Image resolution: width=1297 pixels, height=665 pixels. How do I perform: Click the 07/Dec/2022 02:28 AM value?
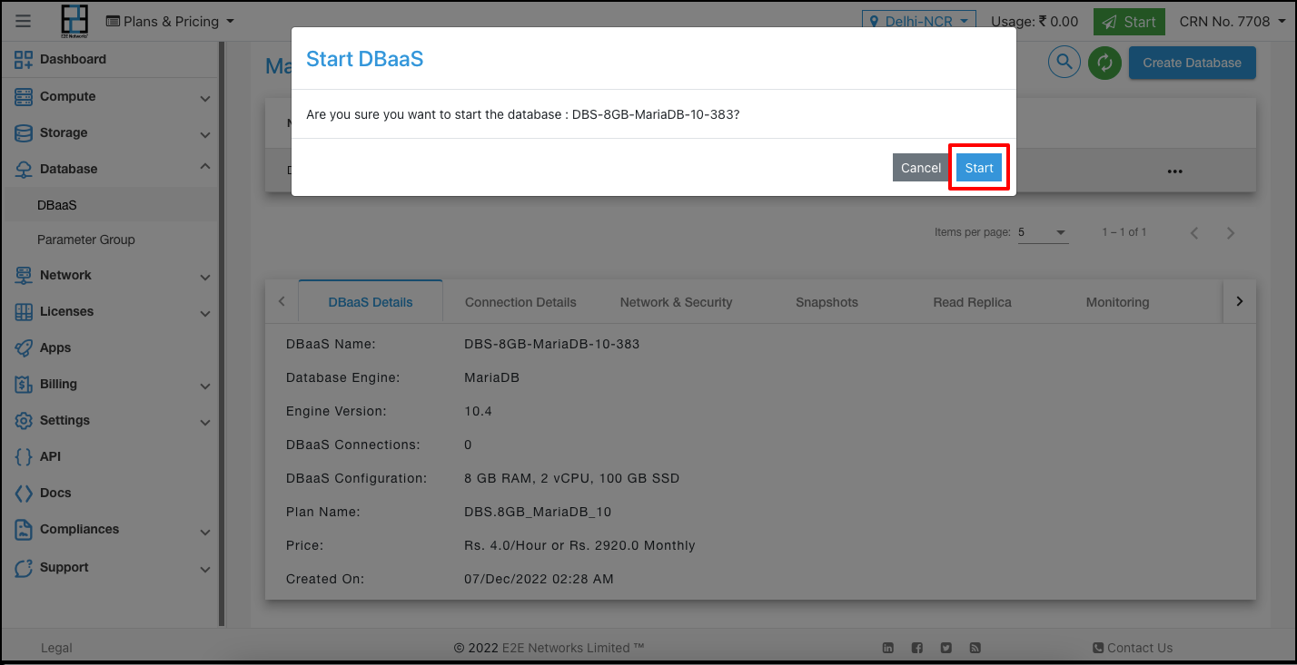(x=539, y=579)
